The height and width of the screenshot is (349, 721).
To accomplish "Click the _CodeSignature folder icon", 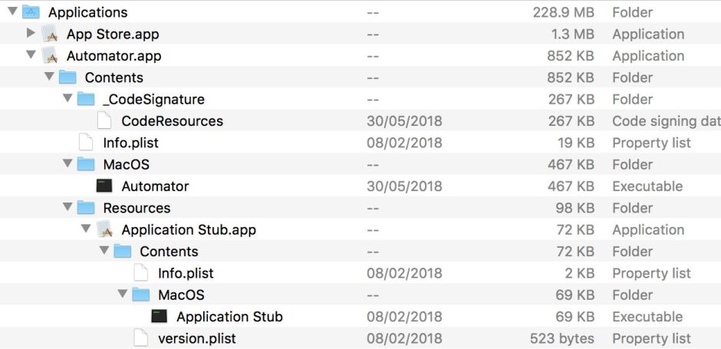I will [x=86, y=99].
